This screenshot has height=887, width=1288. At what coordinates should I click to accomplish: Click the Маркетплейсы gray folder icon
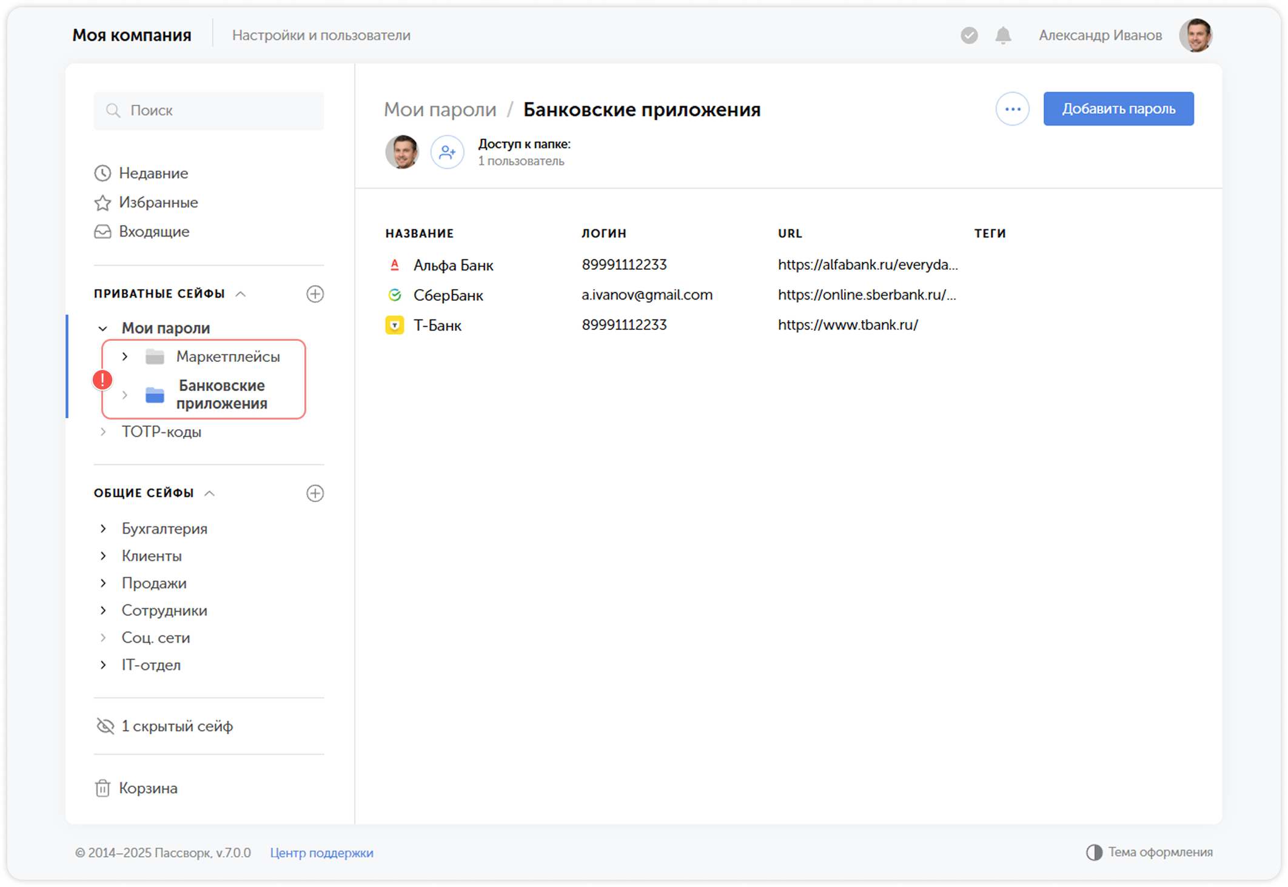point(155,357)
